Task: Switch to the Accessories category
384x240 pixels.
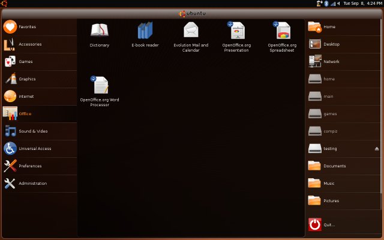Action: (30, 44)
